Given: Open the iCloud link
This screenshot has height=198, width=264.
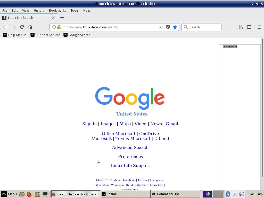Looking at the screenshot, I should [x=161, y=138].
